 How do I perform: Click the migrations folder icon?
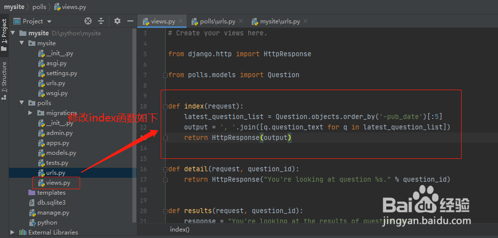(41, 113)
